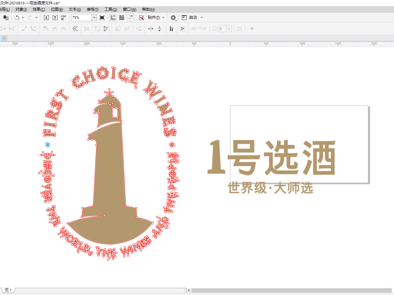
Task: Click the bounding box toggle icon
Action: 239,29
